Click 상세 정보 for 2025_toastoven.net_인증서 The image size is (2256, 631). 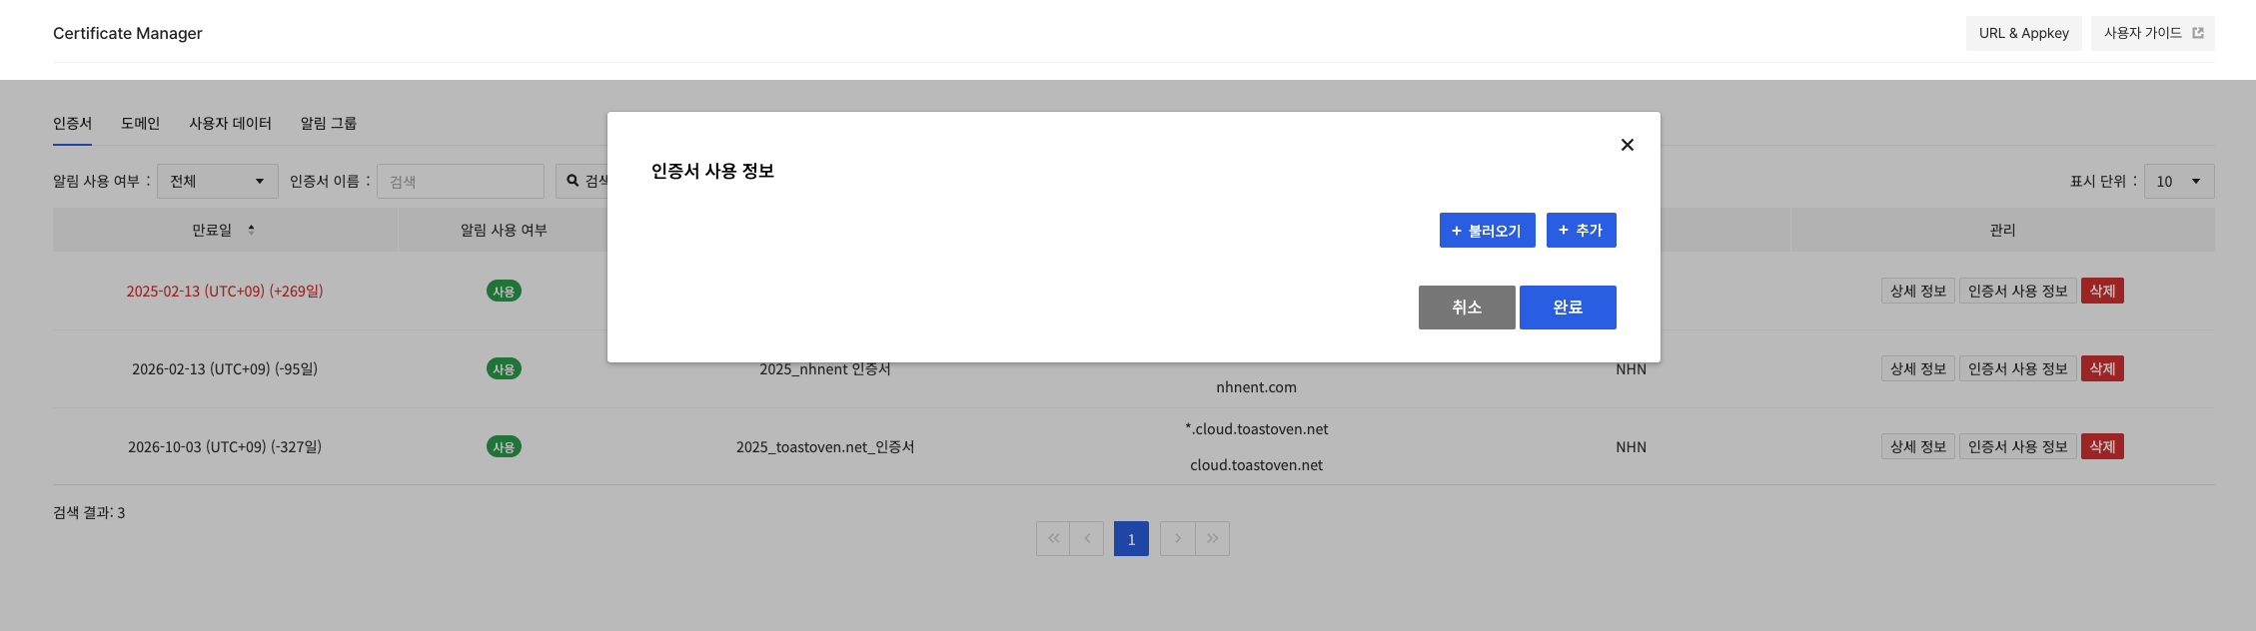[x=1917, y=446]
